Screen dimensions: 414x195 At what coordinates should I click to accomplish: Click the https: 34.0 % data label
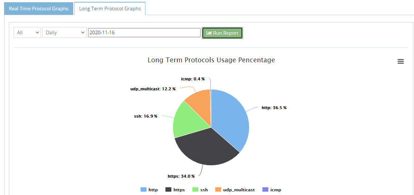pyautogui.click(x=181, y=176)
